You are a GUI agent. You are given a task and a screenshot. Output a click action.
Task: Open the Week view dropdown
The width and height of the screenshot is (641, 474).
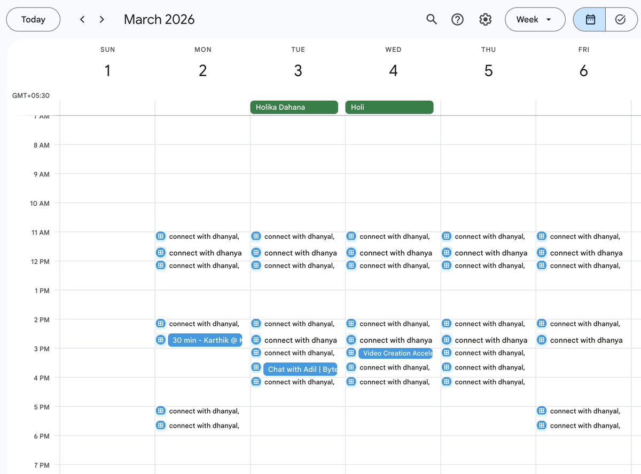(x=535, y=19)
